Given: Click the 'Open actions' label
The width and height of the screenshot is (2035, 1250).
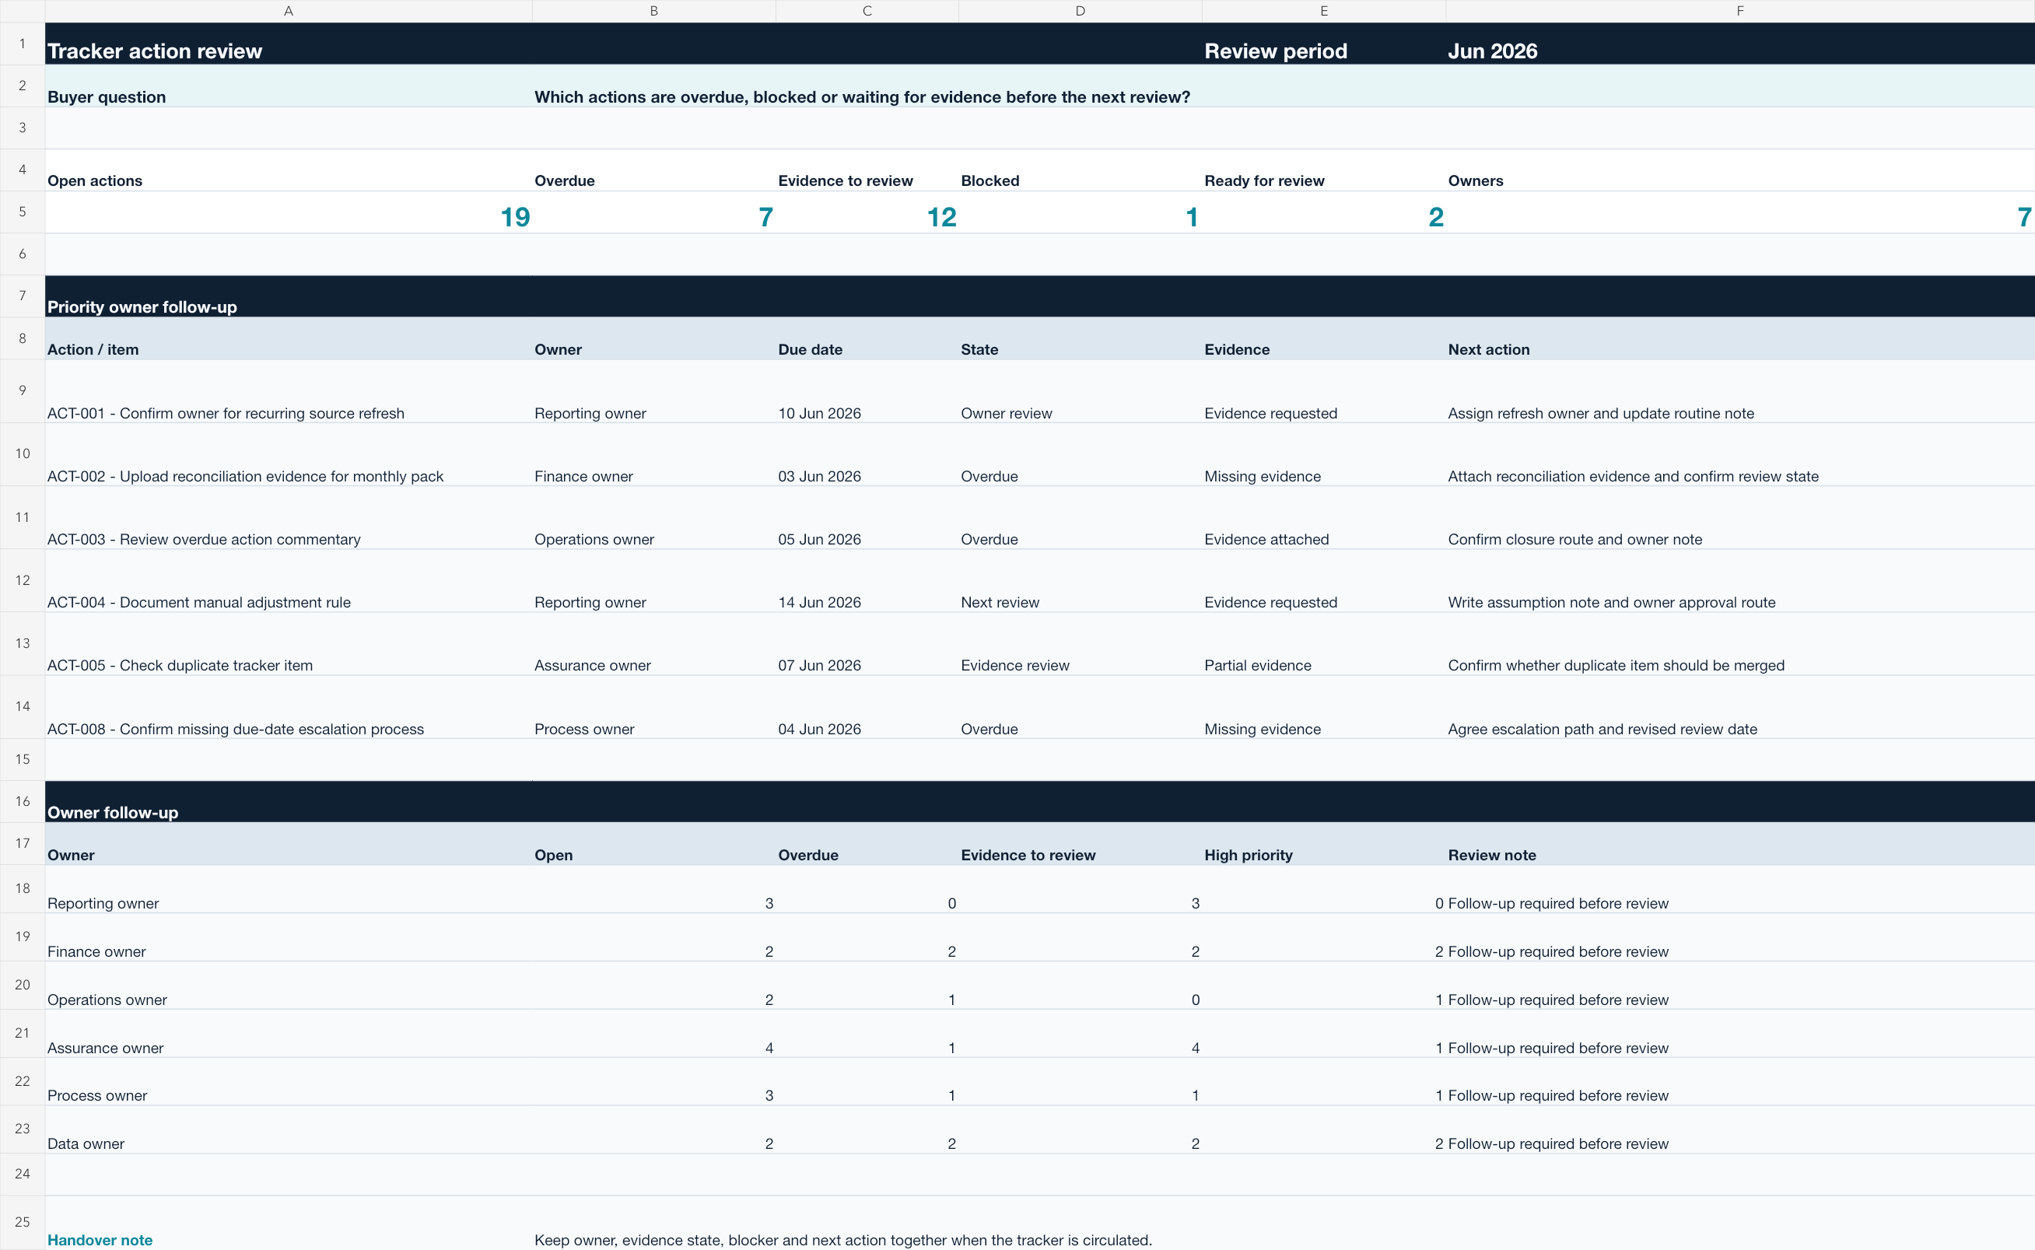Looking at the screenshot, I should [x=95, y=180].
